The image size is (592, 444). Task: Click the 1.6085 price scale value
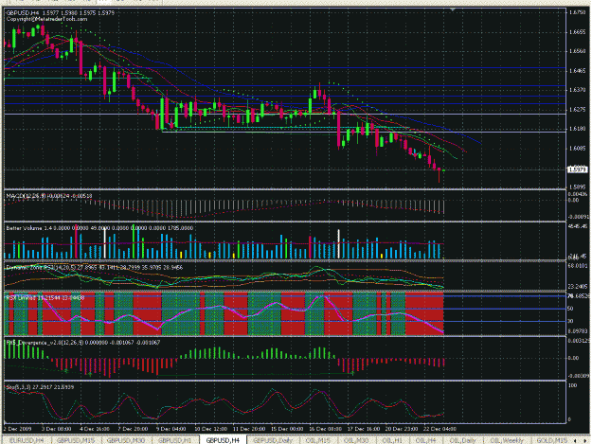click(577, 149)
